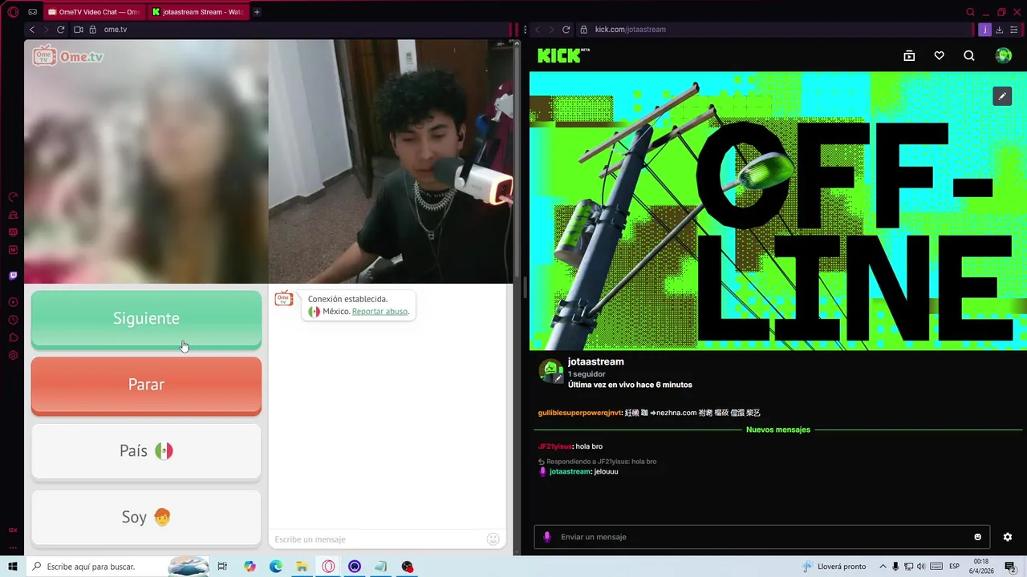1027x577 pixels.
Task: Open the purple j extension icon
Action: [984, 30]
